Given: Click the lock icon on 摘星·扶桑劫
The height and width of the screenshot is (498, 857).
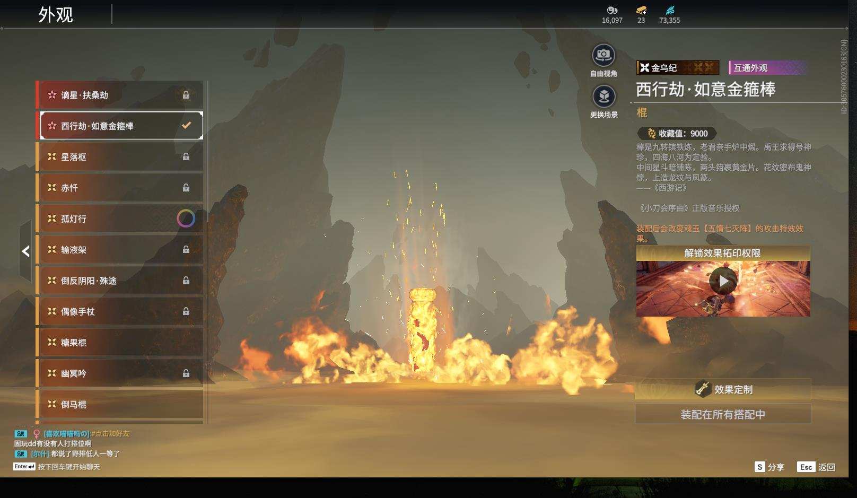Looking at the screenshot, I should pos(186,95).
